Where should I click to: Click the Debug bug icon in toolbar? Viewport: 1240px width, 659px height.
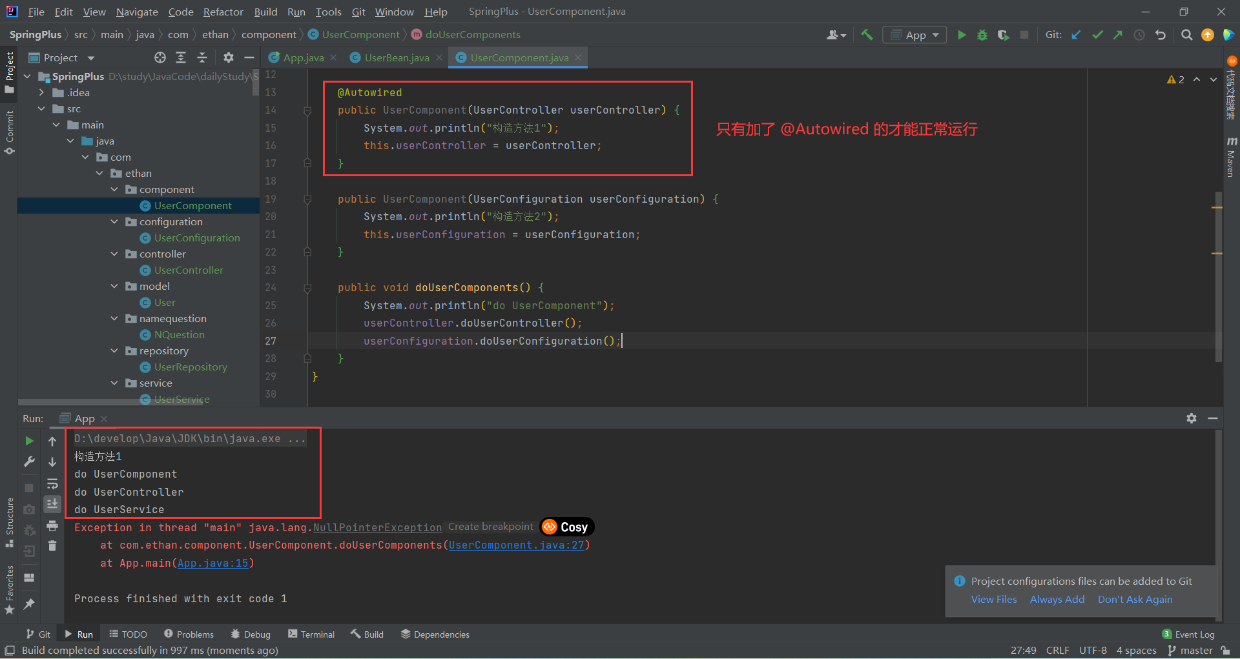coord(982,35)
